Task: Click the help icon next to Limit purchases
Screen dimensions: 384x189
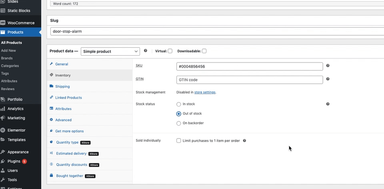Action: [x=244, y=141]
